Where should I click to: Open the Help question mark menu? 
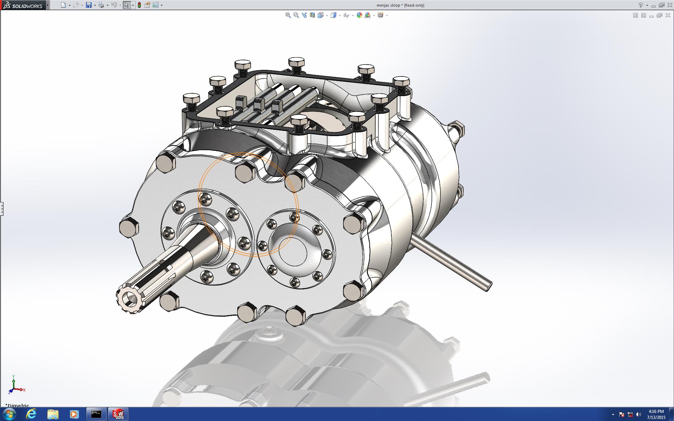click(641, 5)
